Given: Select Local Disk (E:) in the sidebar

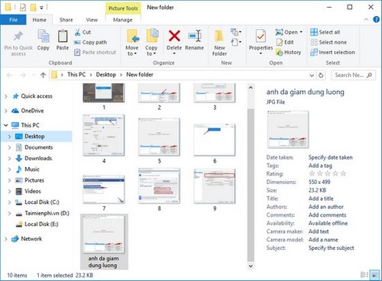Looking at the screenshot, I should tap(41, 224).
